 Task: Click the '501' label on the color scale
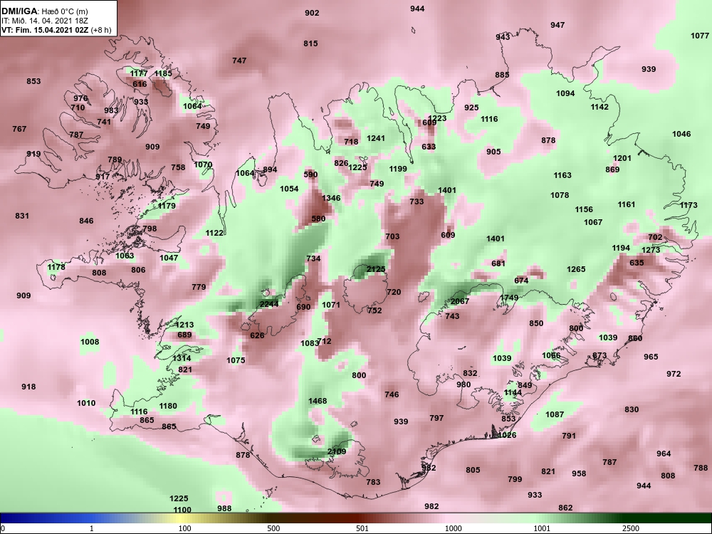362,528
